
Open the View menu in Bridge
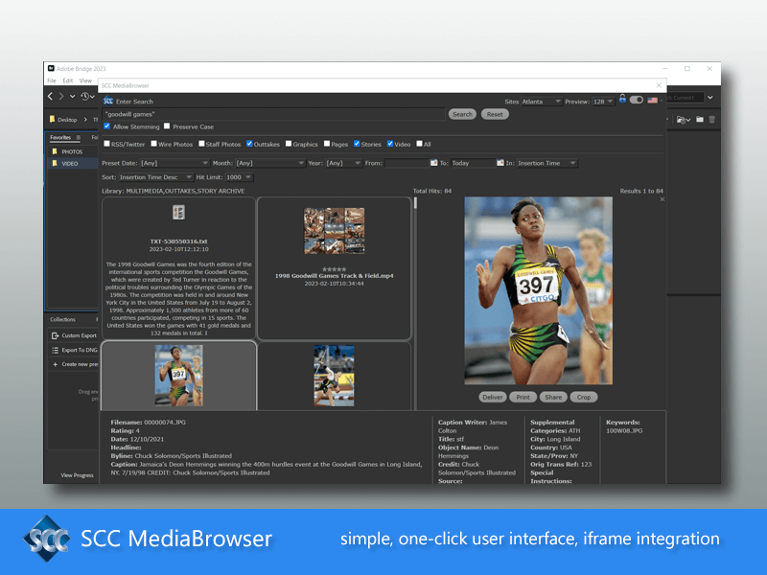coord(85,80)
